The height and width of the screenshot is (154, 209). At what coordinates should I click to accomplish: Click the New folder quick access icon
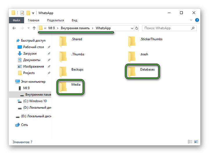(28, 13)
